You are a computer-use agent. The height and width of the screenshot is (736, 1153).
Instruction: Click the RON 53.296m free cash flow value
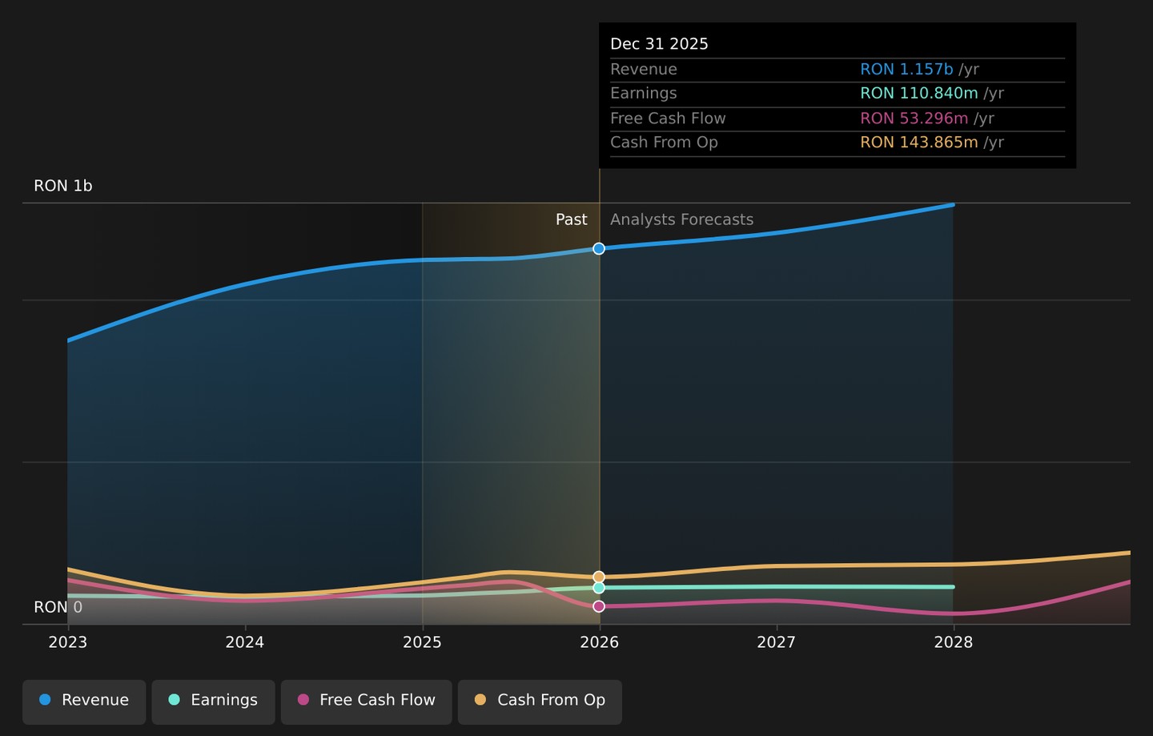[x=914, y=119]
